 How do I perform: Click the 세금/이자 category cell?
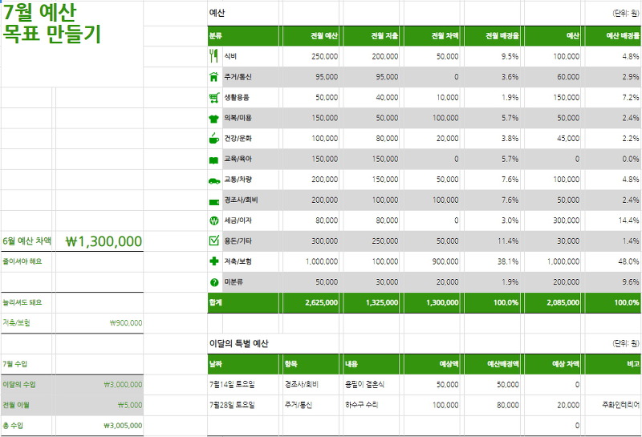pyautogui.click(x=251, y=221)
